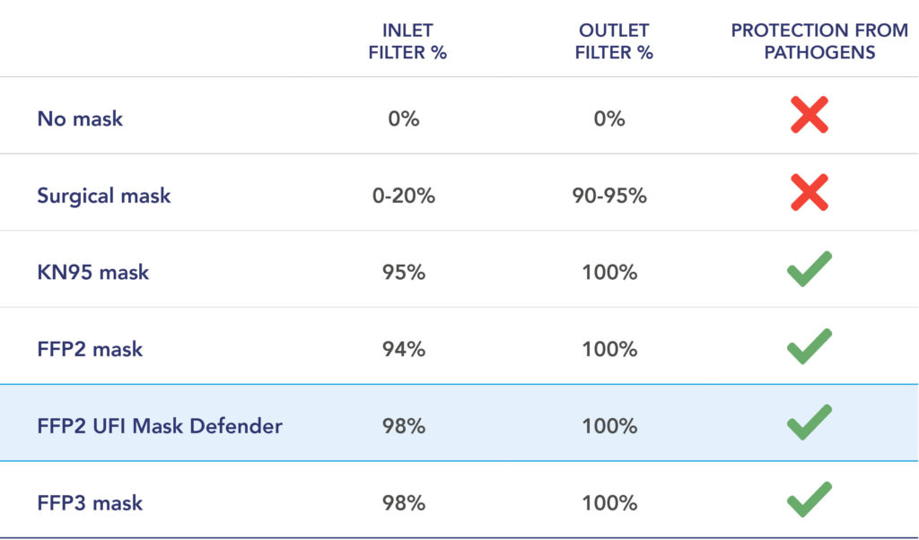This screenshot has width=919, height=540.
Task: Click the 95% inlet value for KN95
Action: coord(404,273)
